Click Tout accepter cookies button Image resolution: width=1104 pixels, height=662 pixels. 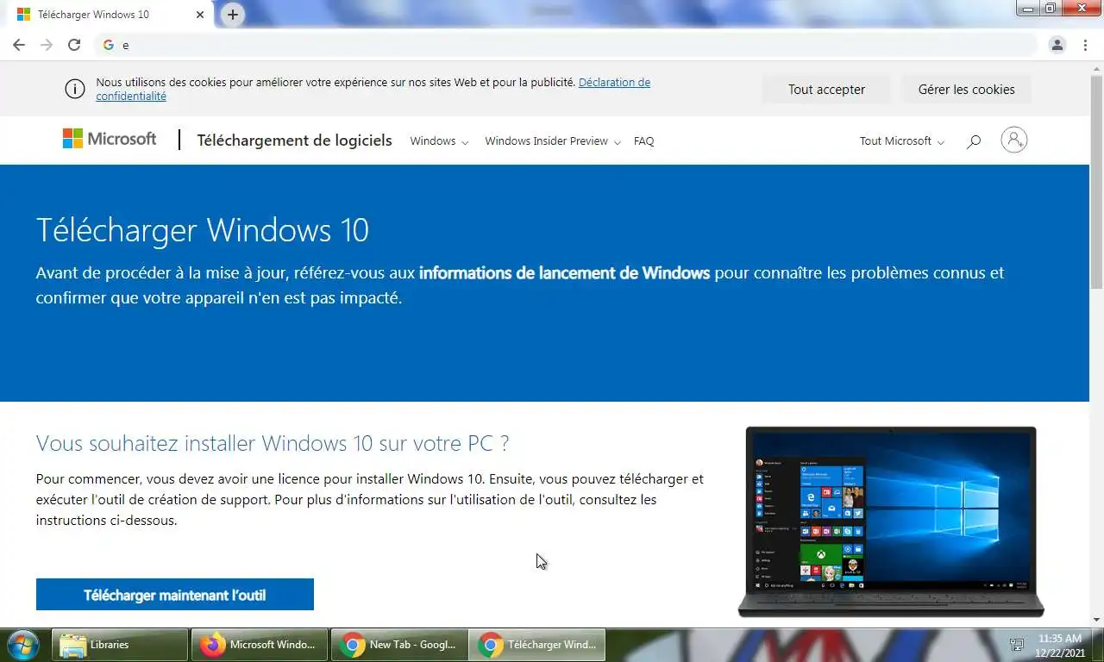(x=826, y=89)
